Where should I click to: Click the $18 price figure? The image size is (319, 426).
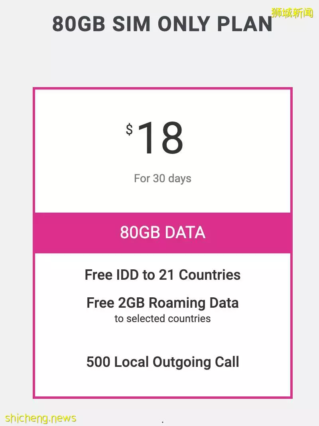(x=155, y=137)
